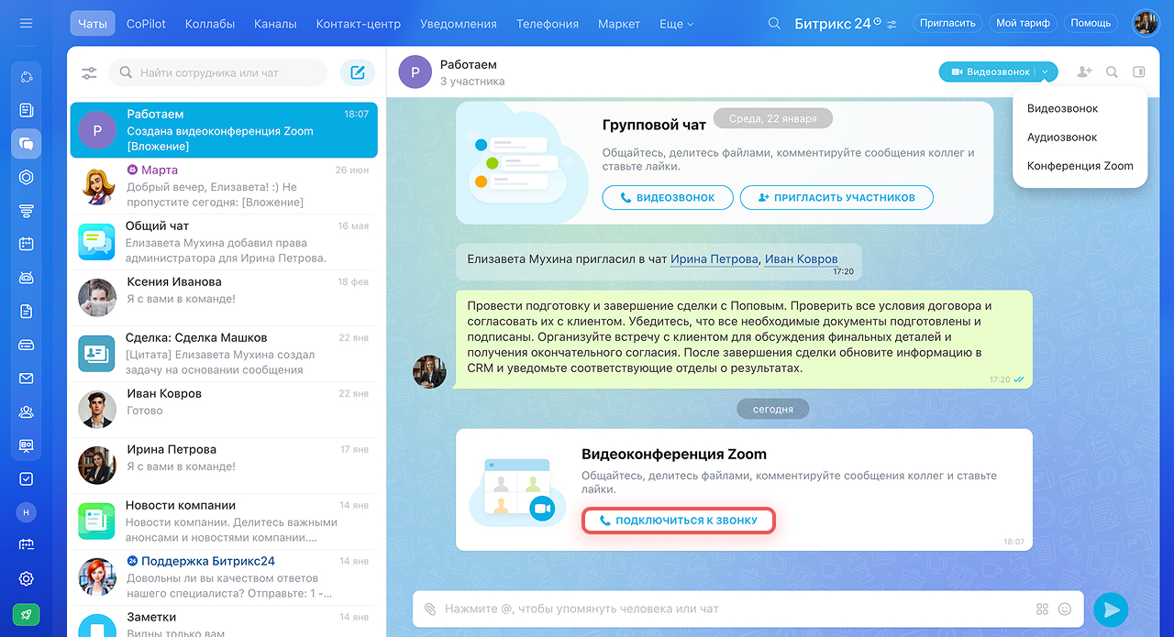Image resolution: width=1174 pixels, height=637 pixels.
Task: Open the Маркет tab
Action: coord(619,24)
